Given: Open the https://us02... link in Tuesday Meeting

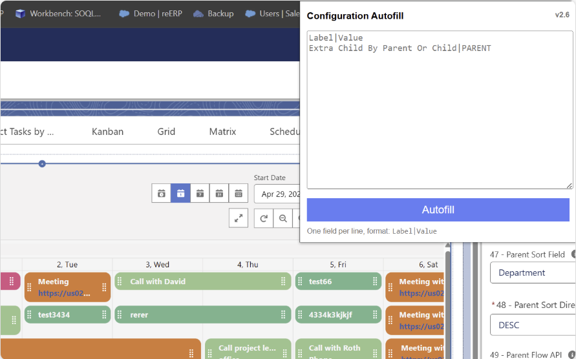Looking at the screenshot, I should (64, 293).
